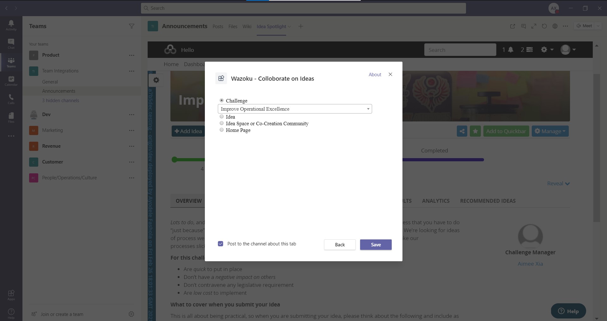Click Add to Quickbar button
607x321 pixels.
point(506,131)
